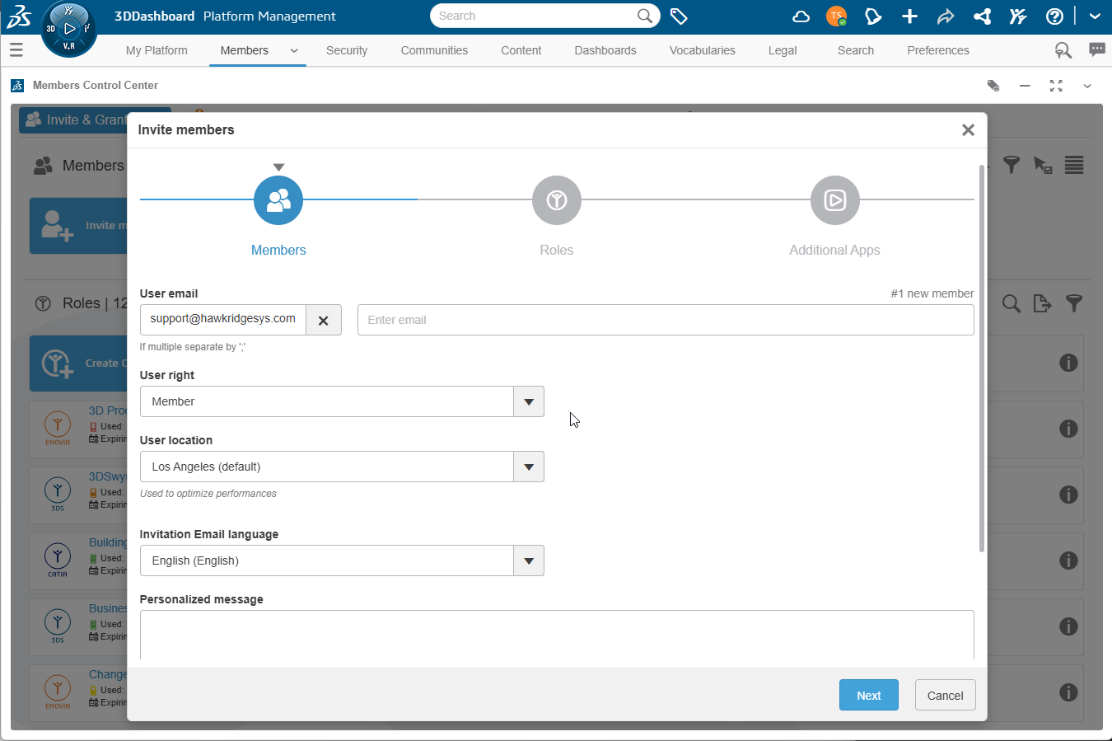Expand the widget menu chevron
1112x741 pixels.
tap(1087, 86)
